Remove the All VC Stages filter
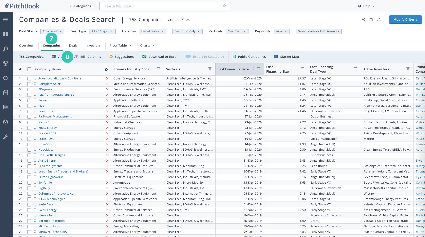Screen dimensions: 425x237 click(x=112, y=31)
